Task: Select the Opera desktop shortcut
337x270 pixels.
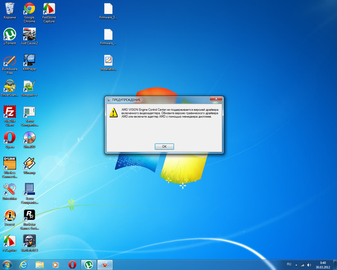Action: coord(10,140)
